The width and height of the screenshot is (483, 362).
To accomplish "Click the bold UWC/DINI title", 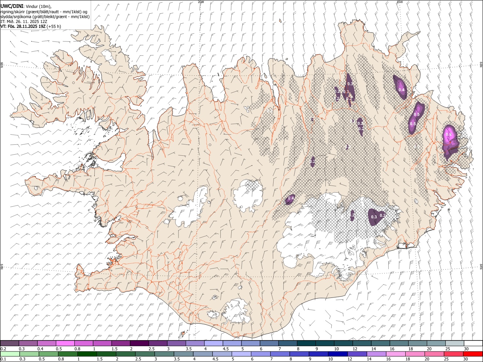I will 11,6.
